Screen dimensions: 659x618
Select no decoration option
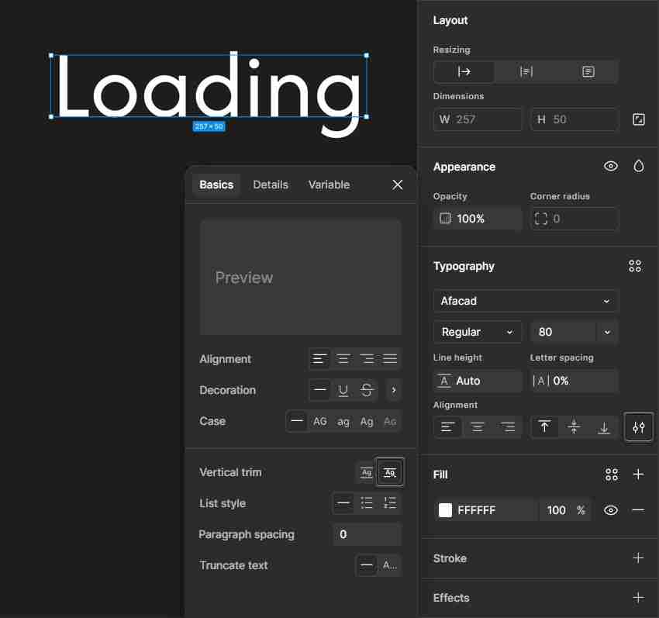319,390
